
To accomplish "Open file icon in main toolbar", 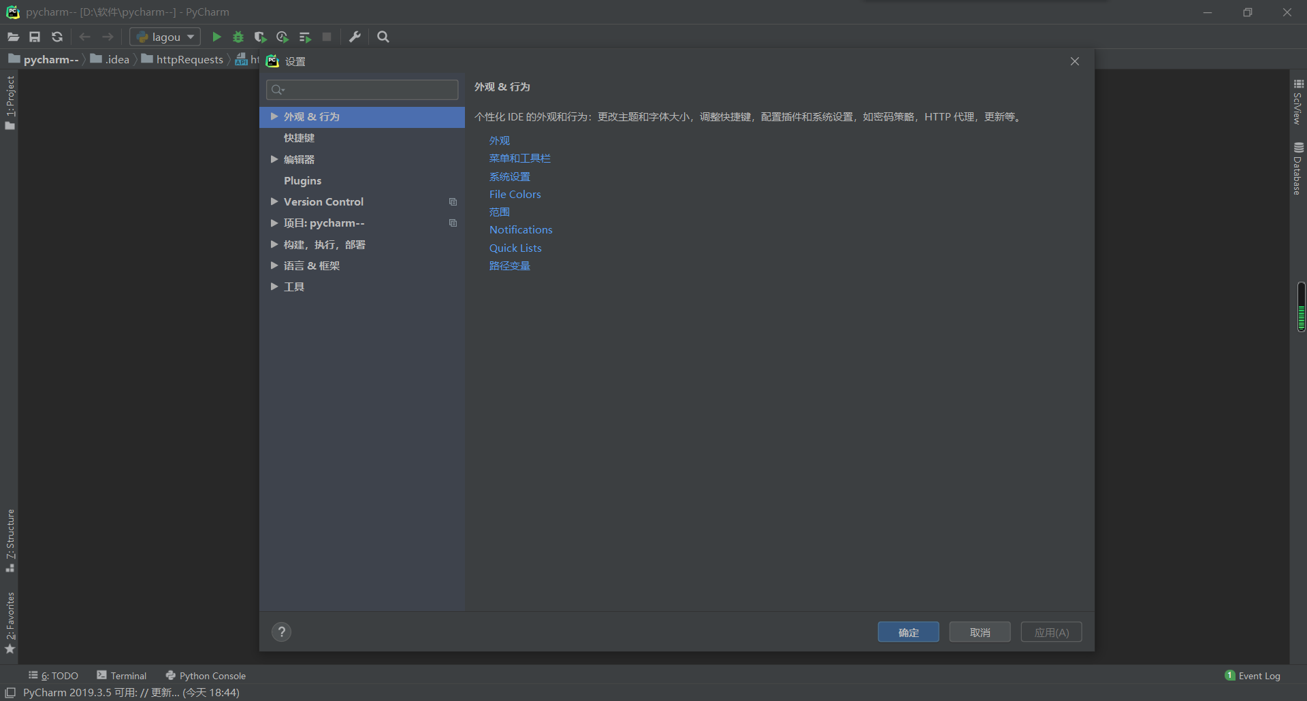I will point(13,37).
